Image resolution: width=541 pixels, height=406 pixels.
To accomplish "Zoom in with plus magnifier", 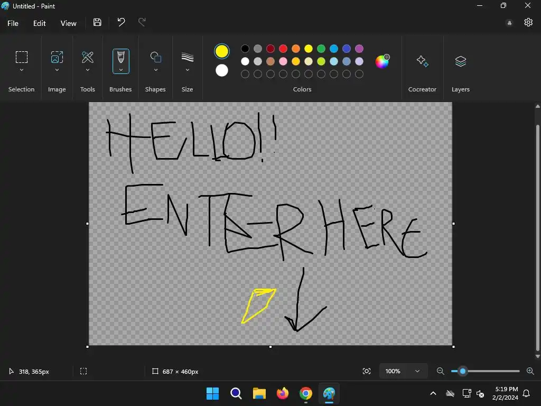I will 530,371.
